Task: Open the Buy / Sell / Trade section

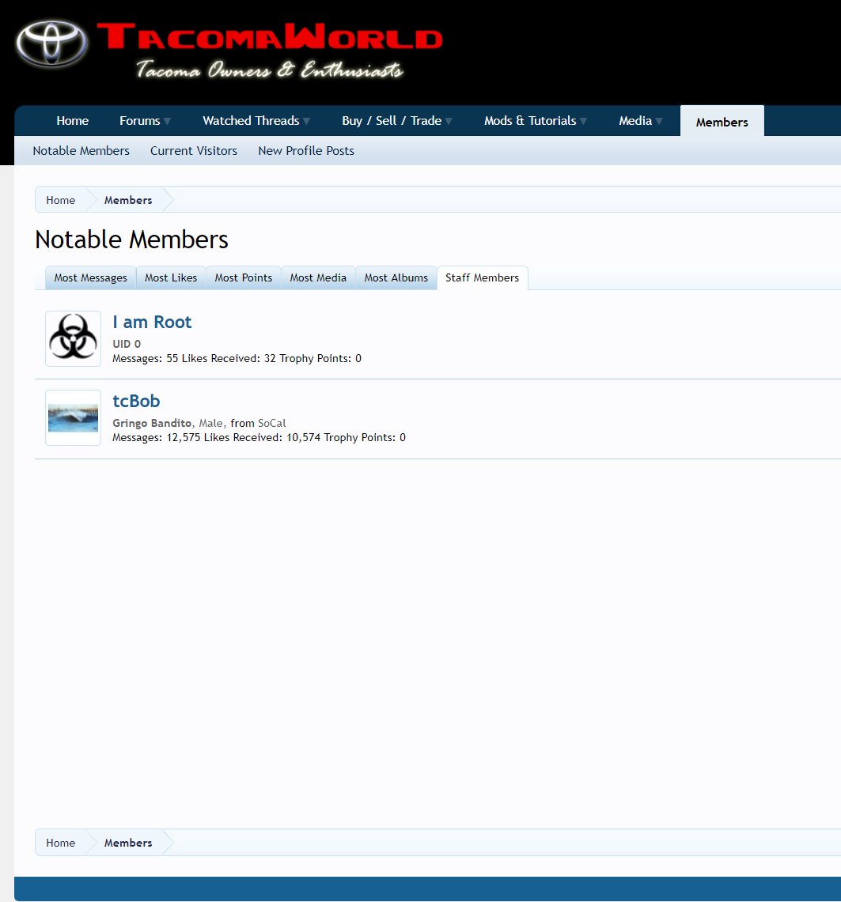Action: pyautogui.click(x=392, y=121)
